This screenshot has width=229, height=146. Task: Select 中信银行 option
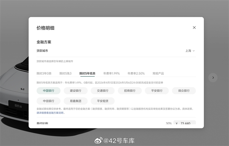[48, 101]
